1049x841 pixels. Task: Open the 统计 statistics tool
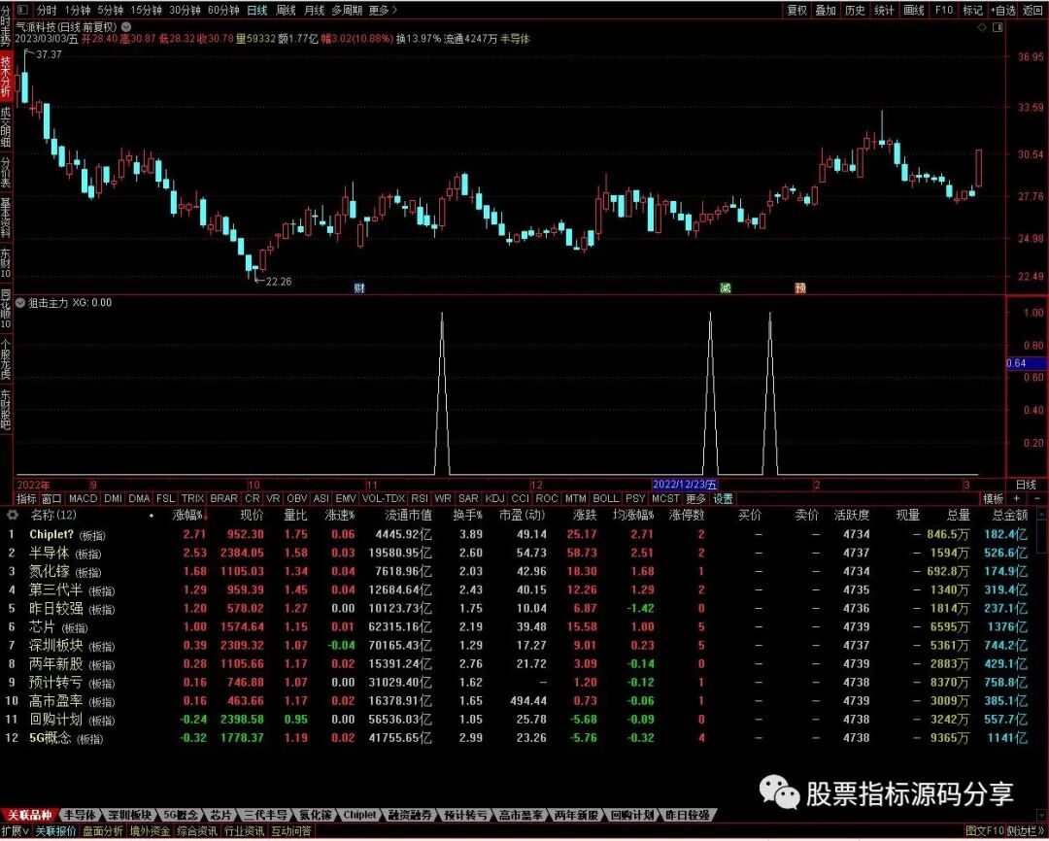tap(885, 10)
